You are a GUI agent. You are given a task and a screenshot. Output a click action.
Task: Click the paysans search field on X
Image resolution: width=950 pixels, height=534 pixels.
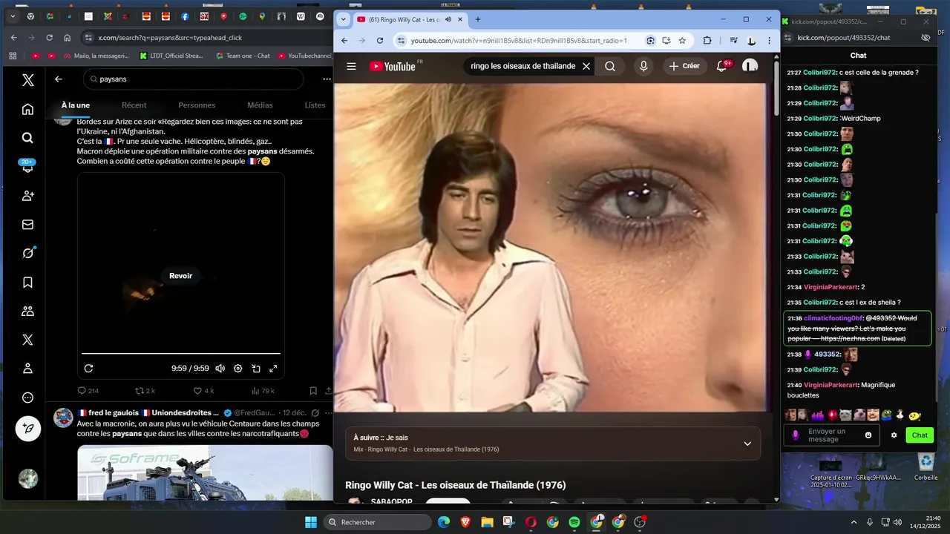pyautogui.click(x=193, y=79)
